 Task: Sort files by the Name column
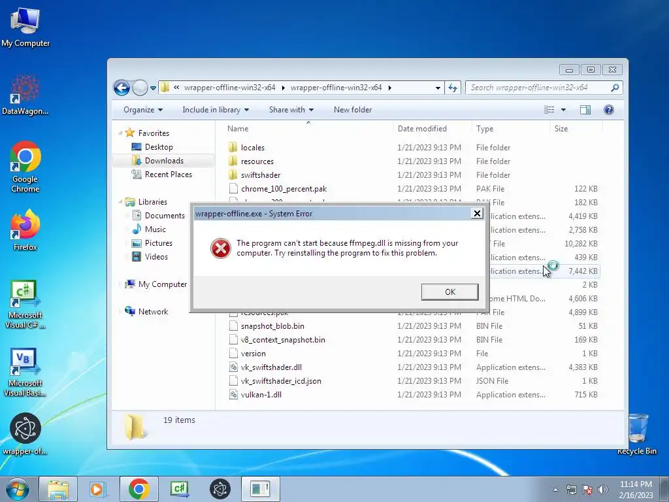pyautogui.click(x=237, y=129)
